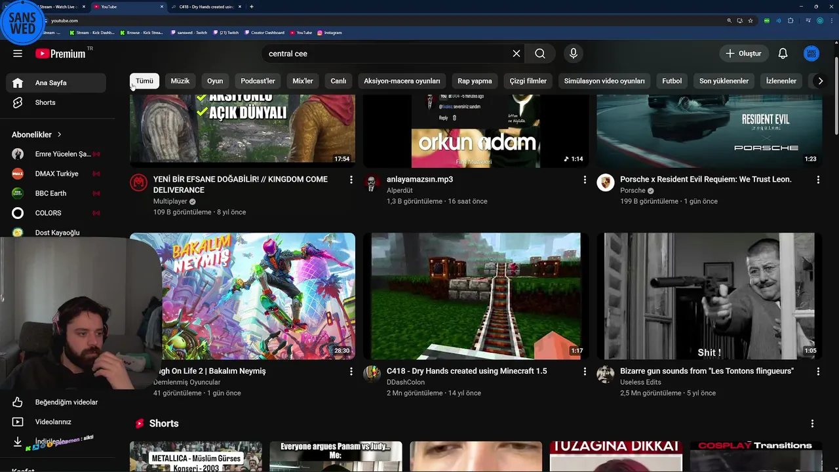
Task: Open the sanswed - Twitch bookmark
Action: [189, 32]
